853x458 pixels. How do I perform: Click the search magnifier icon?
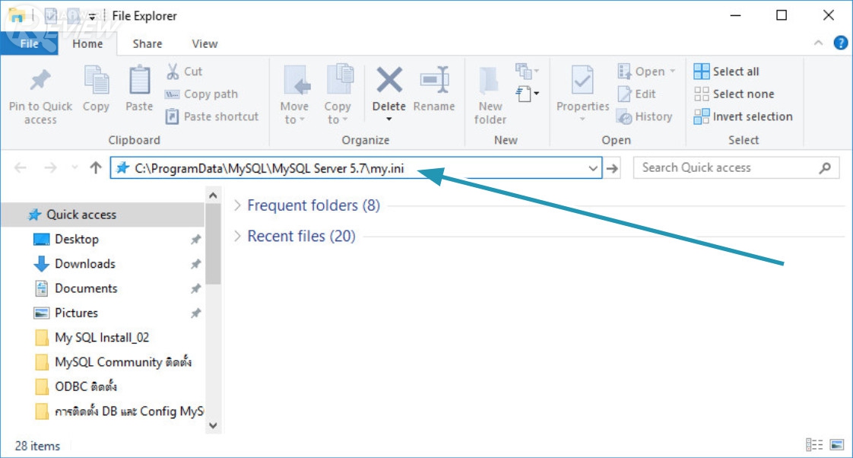826,167
